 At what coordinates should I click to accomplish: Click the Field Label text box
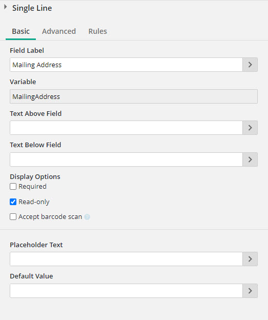pos(126,65)
